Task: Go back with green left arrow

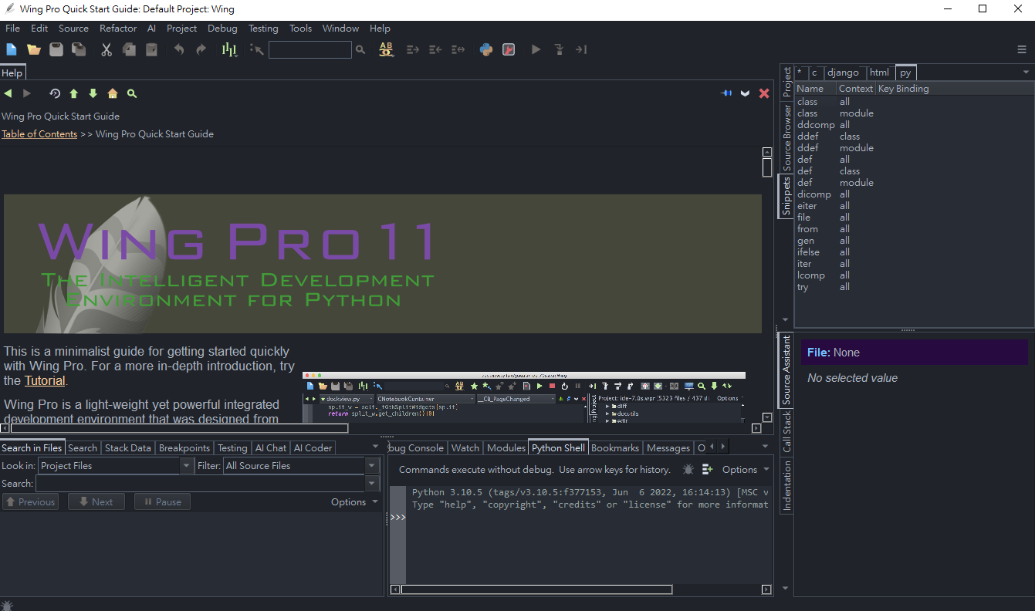Action: pos(8,93)
